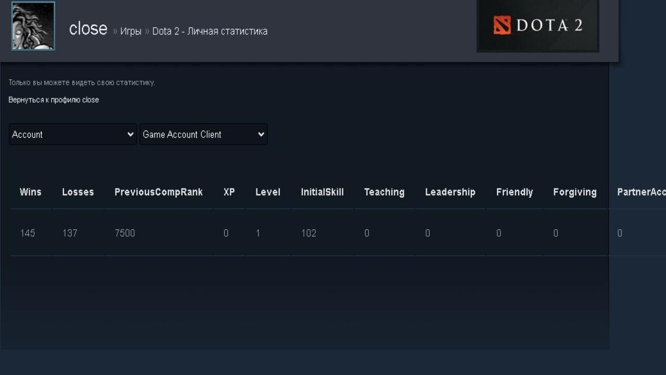Open the Account dropdown
This screenshot has width=666, height=375.
point(73,134)
